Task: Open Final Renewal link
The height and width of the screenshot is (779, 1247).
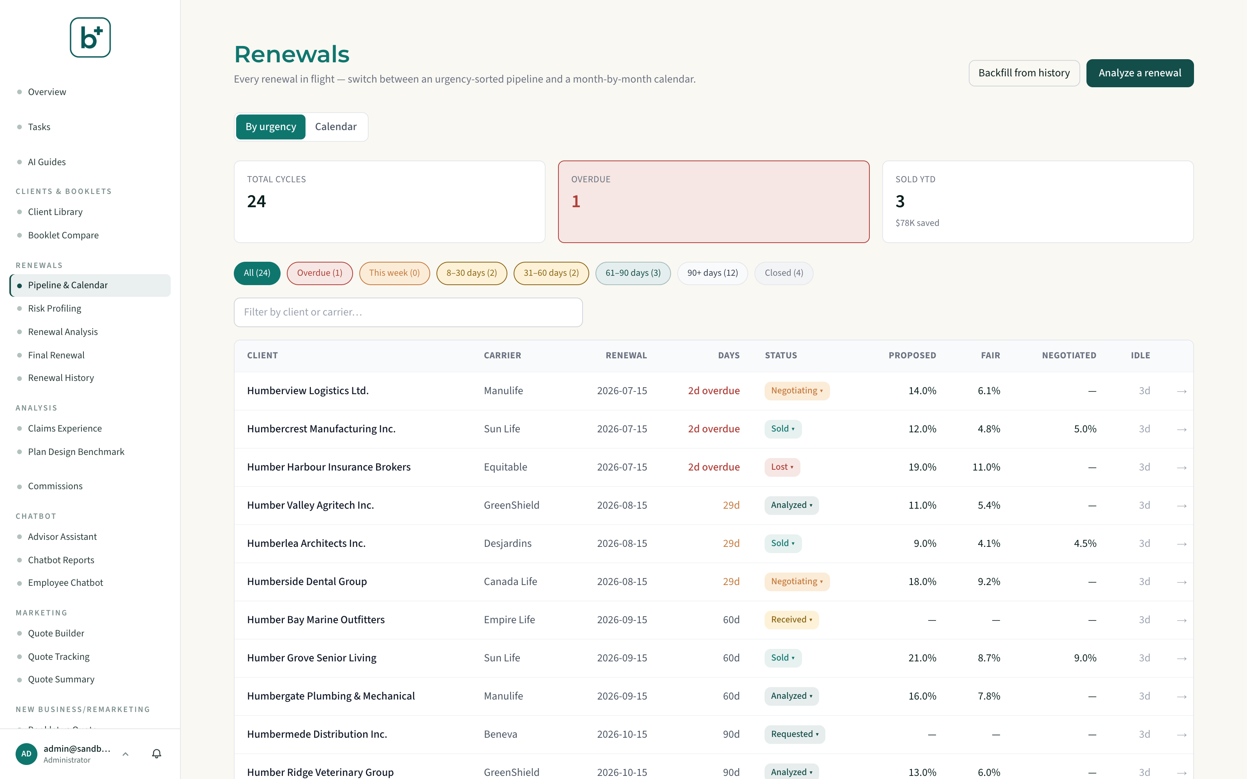Action: (x=56, y=355)
